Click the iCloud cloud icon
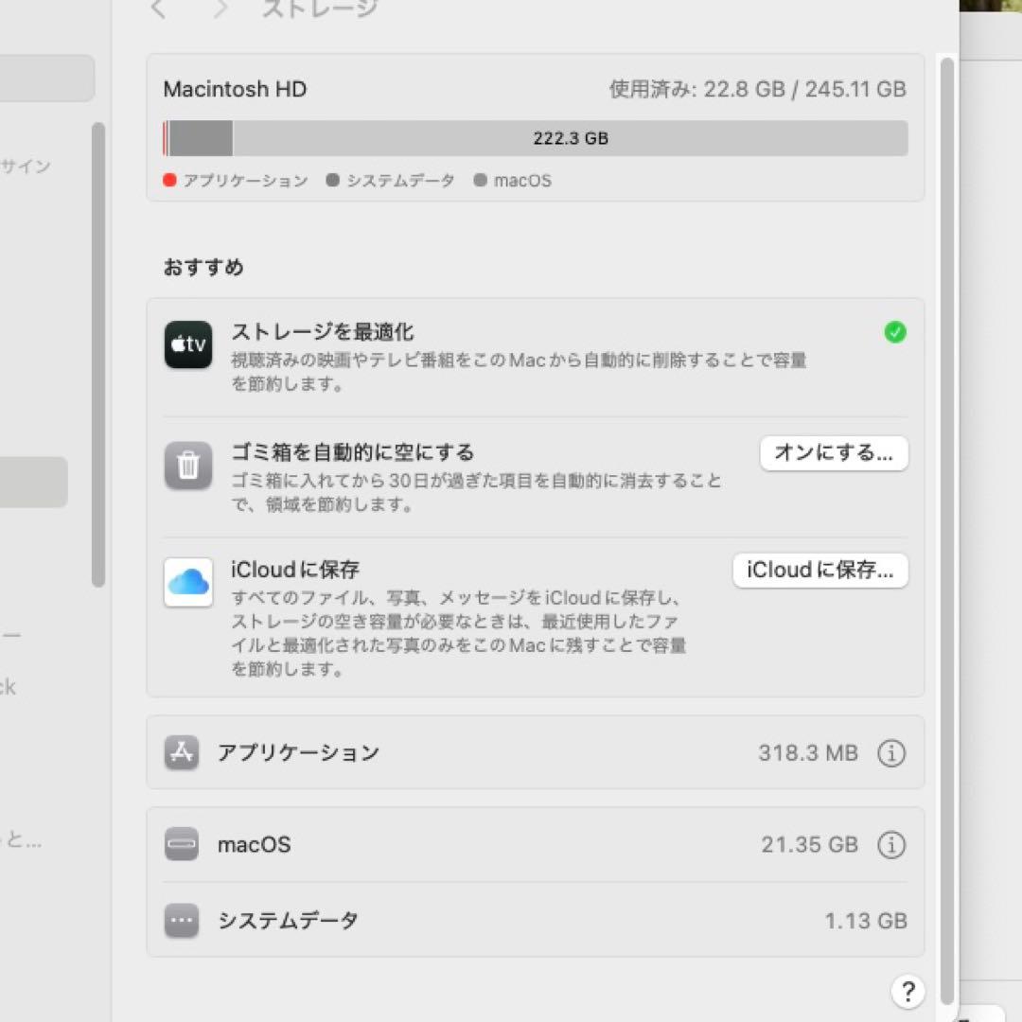This screenshot has width=1022, height=1022. tap(187, 582)
